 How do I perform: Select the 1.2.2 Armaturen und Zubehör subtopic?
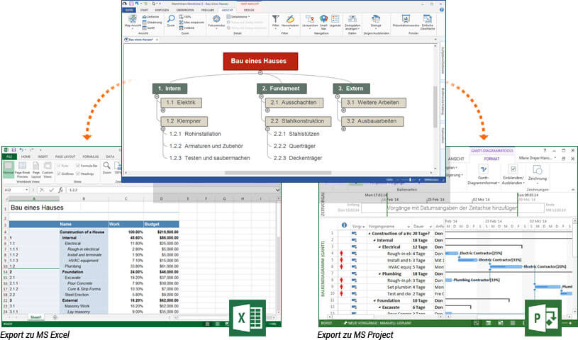click(x=206, y=146)
